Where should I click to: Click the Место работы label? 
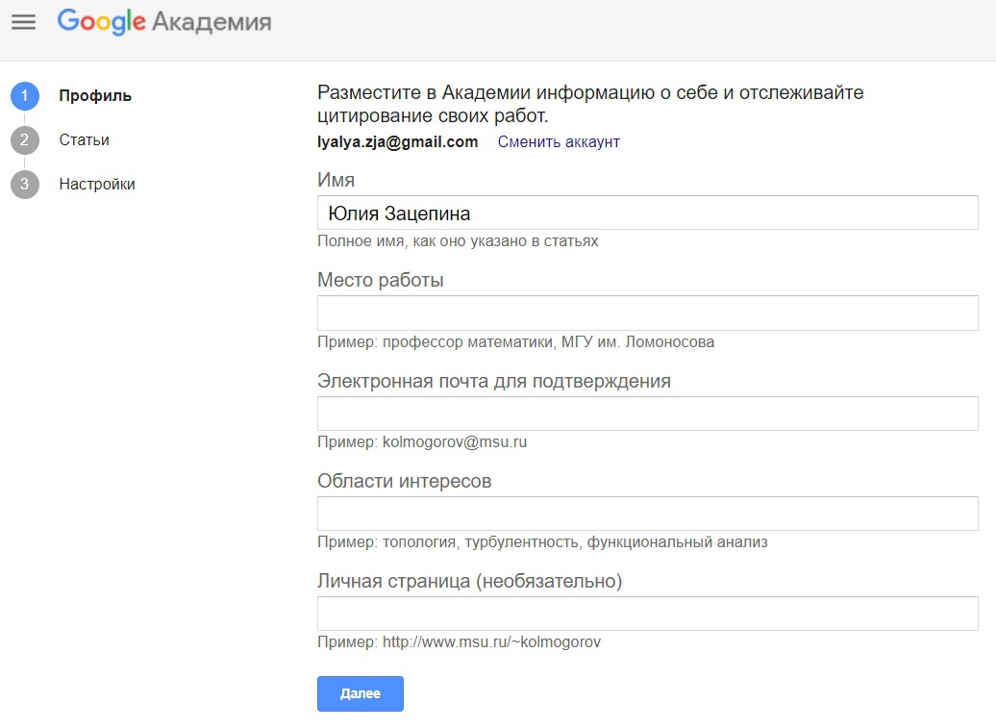click(x=381, y=280)
